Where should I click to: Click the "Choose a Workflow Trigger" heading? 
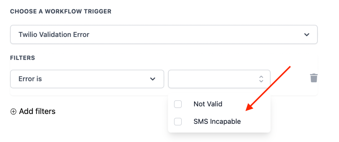click(x=61, y=12)
